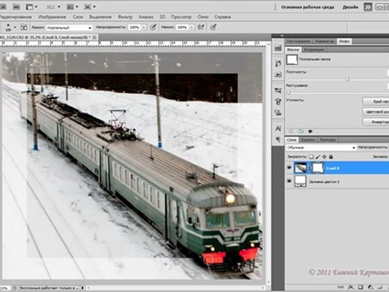This screenshot has height=292, width=389.
Task: Open the view extras dropdown icon
Action: pyautogui.click(x=32, y=7)
